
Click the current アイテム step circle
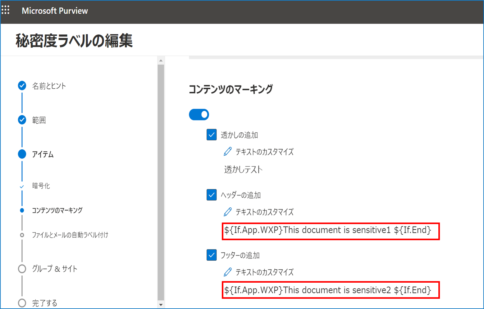22,154
